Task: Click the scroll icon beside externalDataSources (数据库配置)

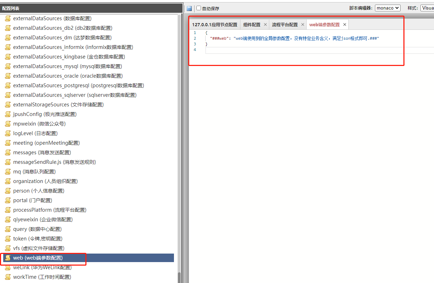Action: (x=8, y=18)
